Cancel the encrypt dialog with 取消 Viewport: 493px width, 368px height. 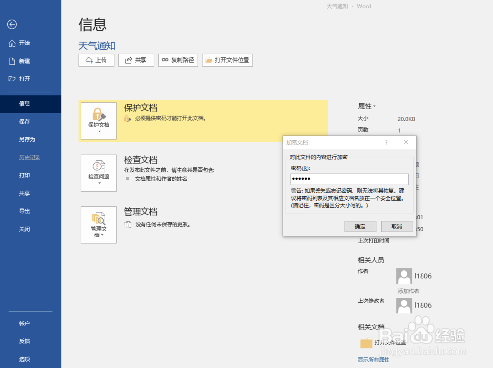pyautogui.click(x=397, y=226)
